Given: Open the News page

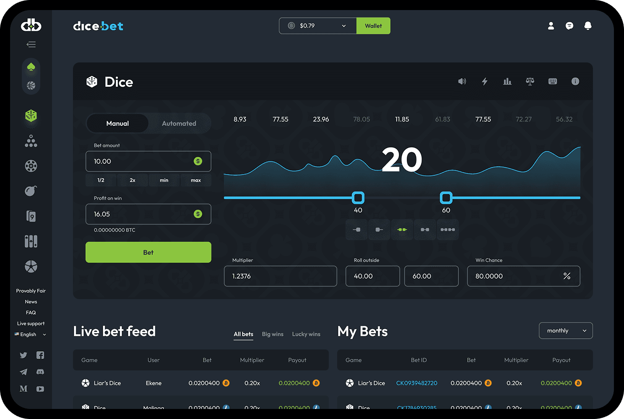Looking at the screenshot, I should coord(31,302).
